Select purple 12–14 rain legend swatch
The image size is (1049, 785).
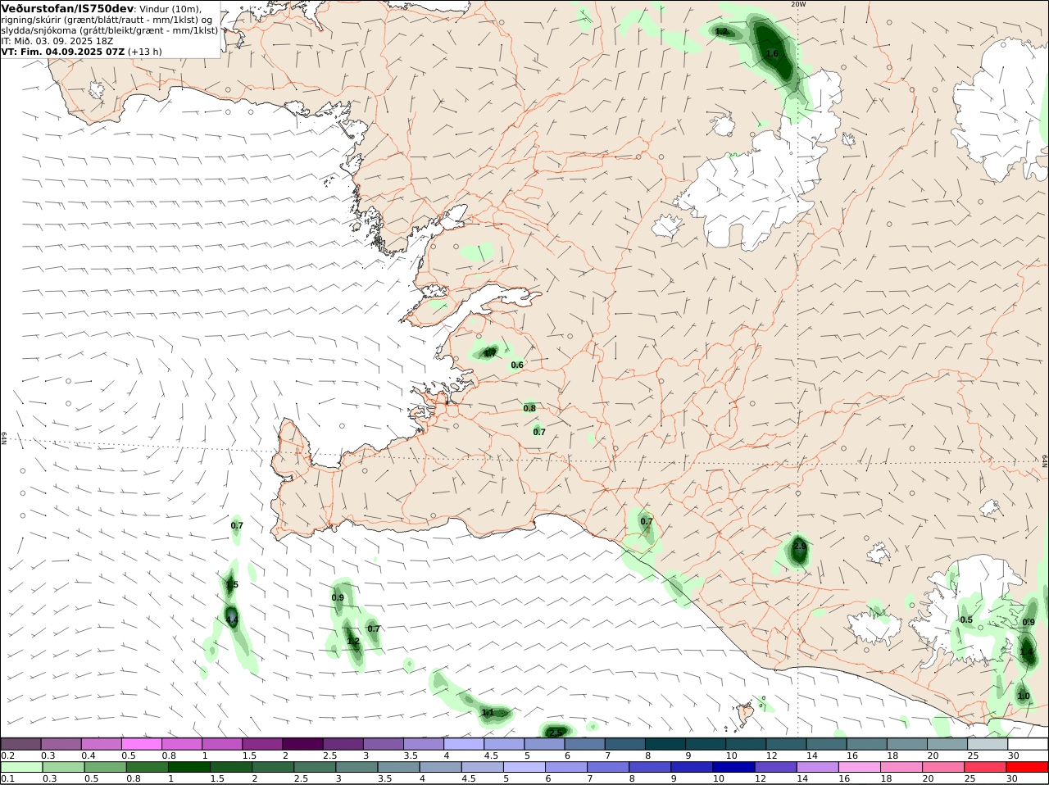click(x=775, y=768)
